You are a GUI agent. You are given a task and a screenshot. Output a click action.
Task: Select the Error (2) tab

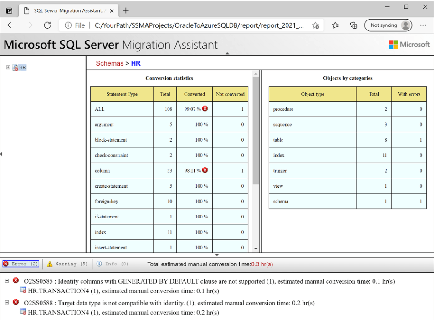click(21, 264)
